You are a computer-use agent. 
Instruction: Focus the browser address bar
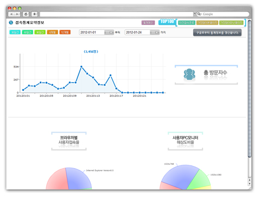click(x=116, y=14)
